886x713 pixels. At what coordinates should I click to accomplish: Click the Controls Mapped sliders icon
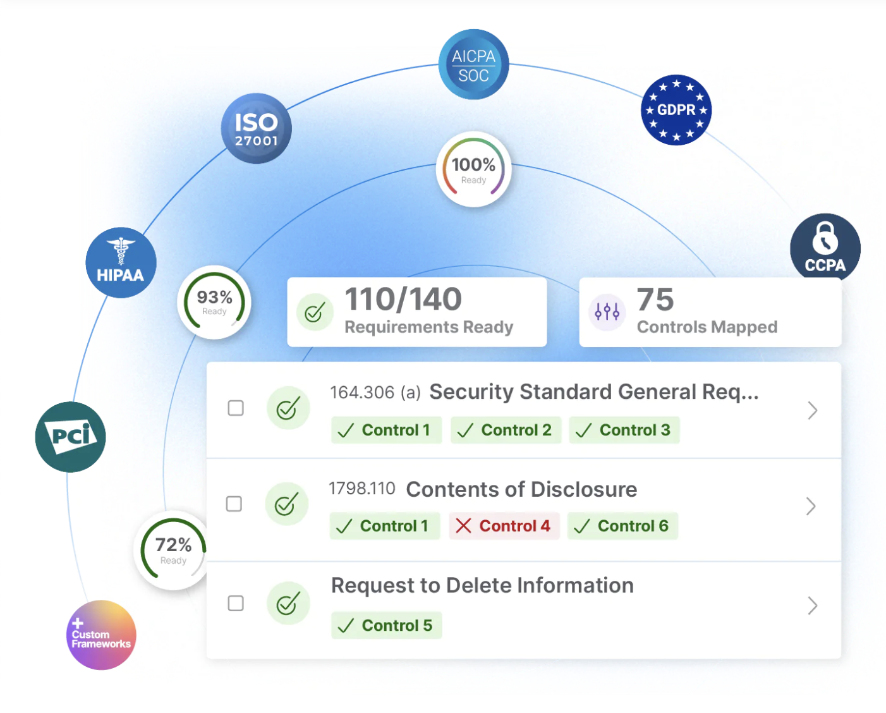pyautogui.click(x=607, y=312)
